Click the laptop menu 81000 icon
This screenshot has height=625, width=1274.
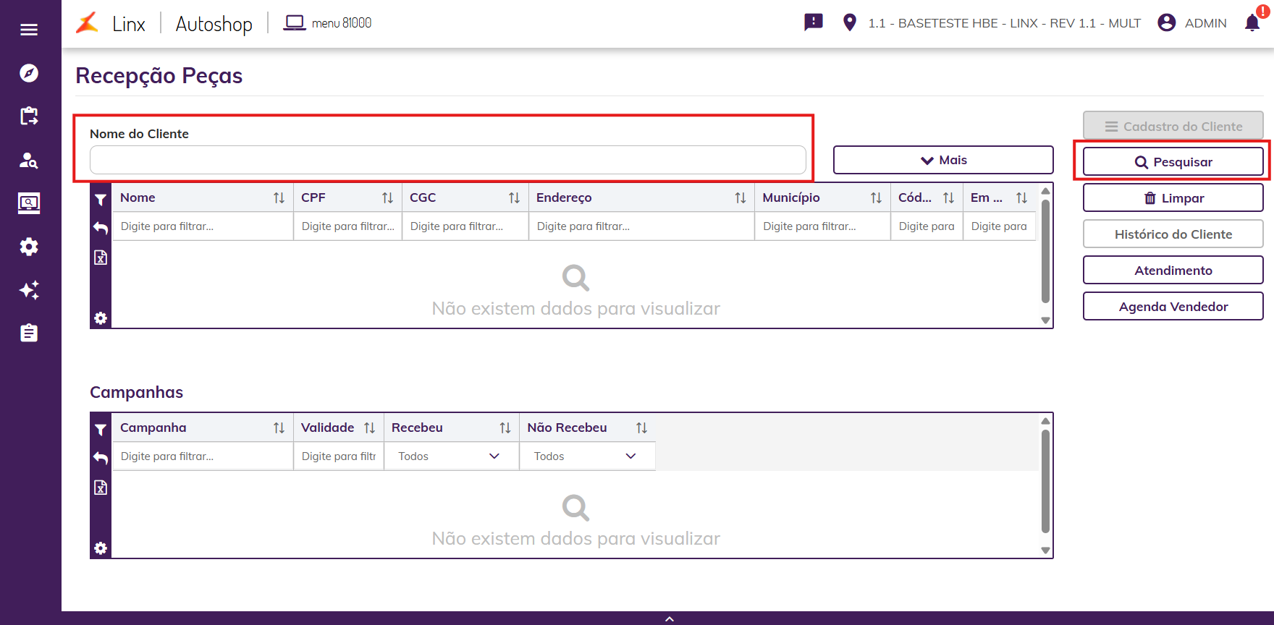(294, 22)
